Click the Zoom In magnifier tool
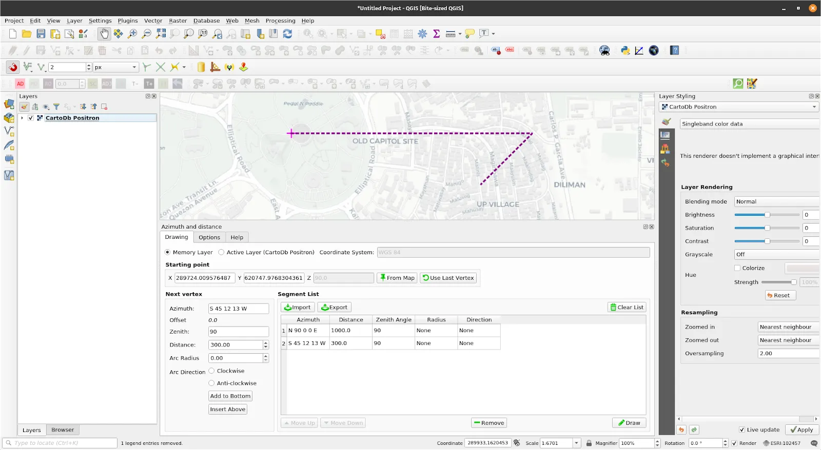This screenshot has height=450, width=821. (132, 34)
